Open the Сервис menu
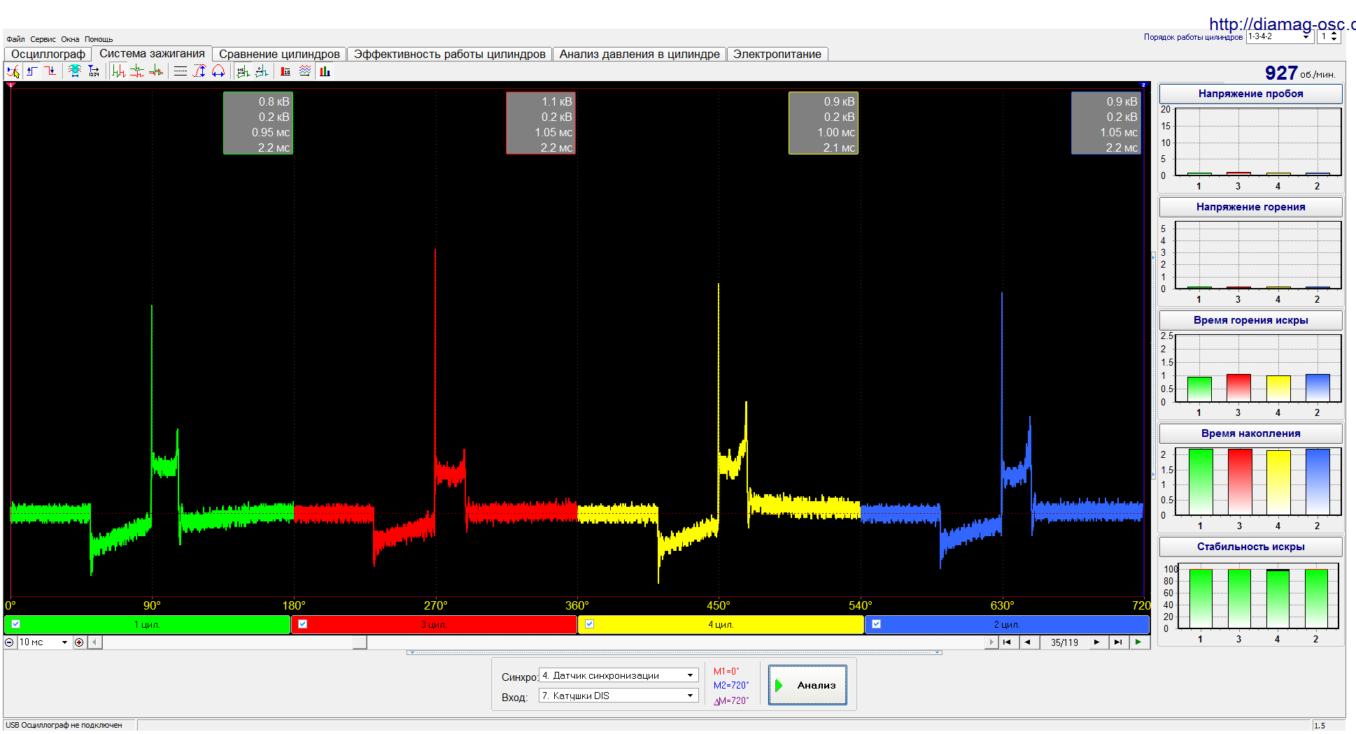Viewport: 1356px width, 734px height. [x=43, y=40]
